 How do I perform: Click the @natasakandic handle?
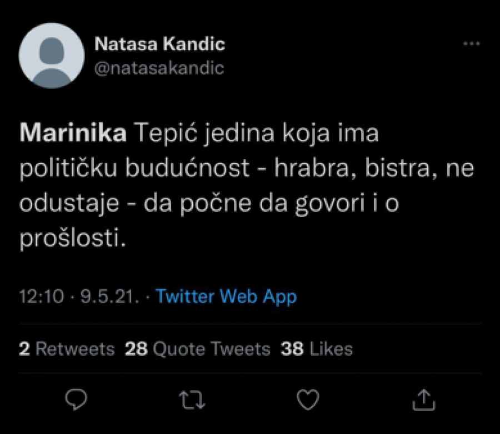coord(160,67)
